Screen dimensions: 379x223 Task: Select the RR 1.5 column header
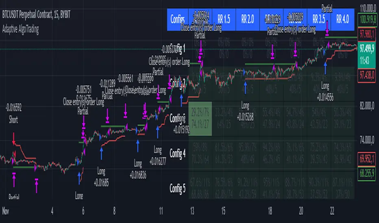(x=224, y=19)
